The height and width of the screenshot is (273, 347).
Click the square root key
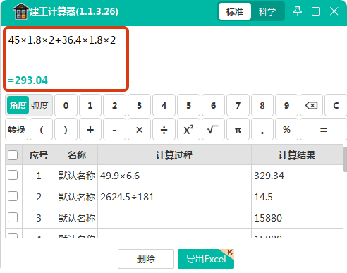(213, 129)
